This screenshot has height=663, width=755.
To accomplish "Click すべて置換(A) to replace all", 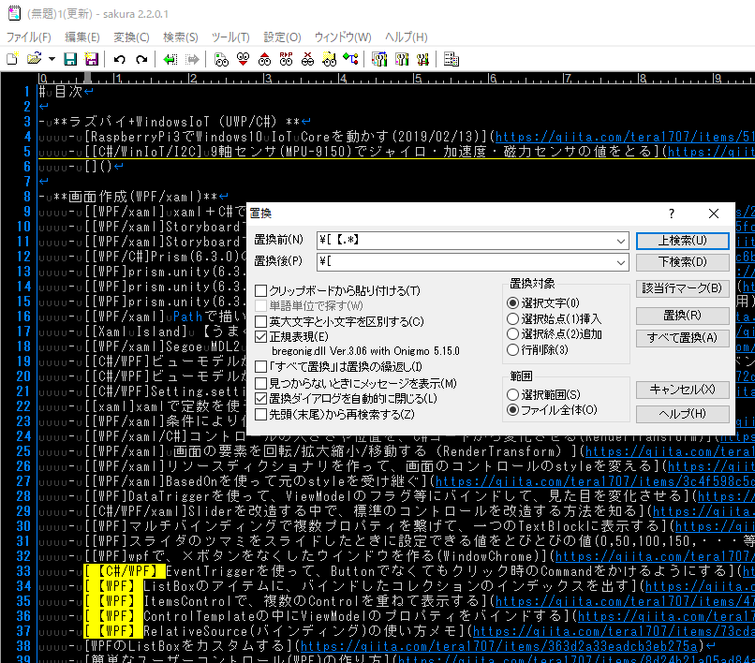I will click(x=682, y=338).
